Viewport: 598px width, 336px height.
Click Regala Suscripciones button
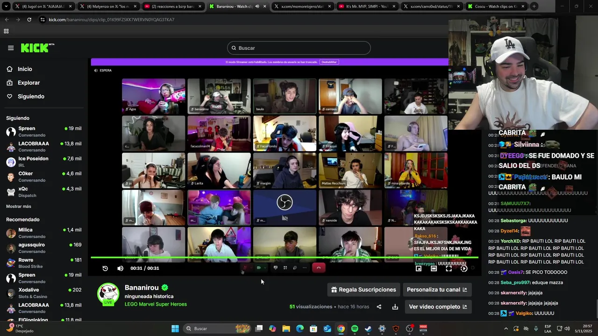click(363, 290)
